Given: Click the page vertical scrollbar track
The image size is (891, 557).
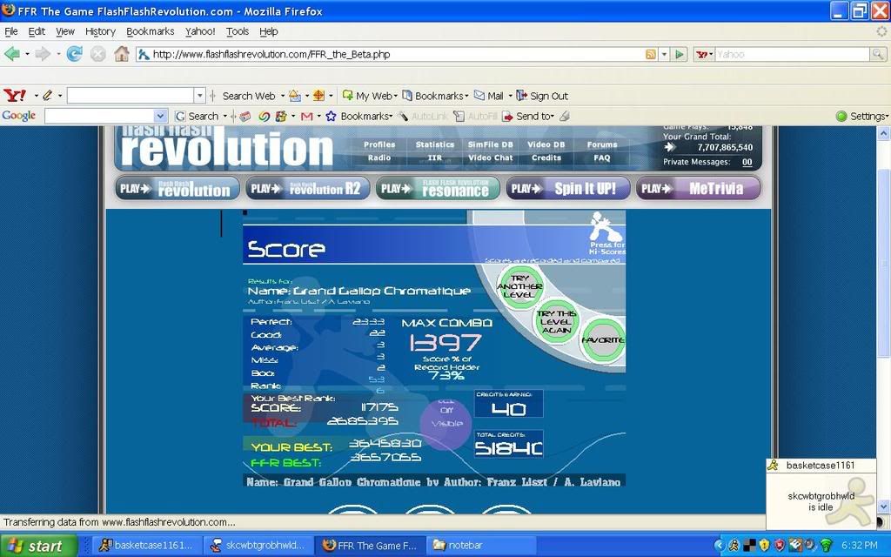Looking at the screenshot, I should point(883,348).
